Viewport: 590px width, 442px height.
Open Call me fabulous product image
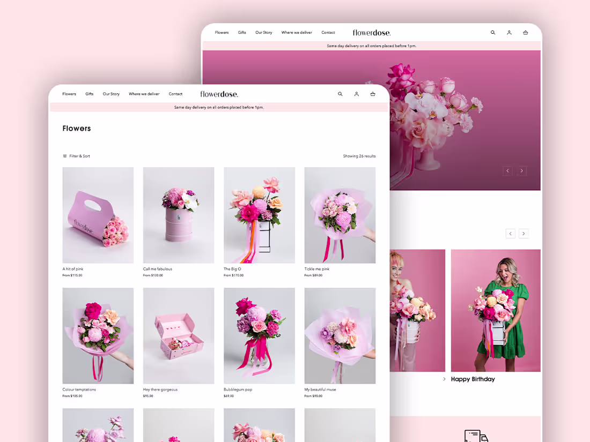coord(179,215)
